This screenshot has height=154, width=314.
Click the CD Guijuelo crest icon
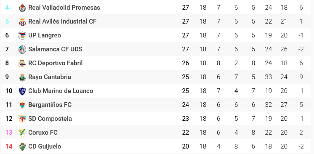click(22, 146)
